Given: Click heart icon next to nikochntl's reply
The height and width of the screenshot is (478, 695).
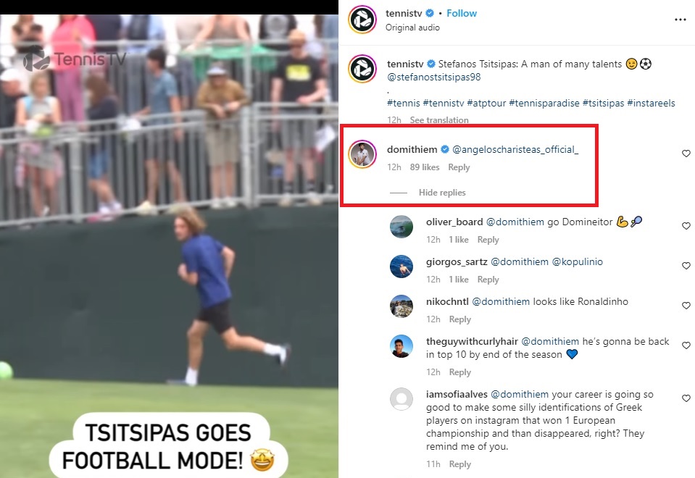Looking at the screenshot, I should [x=686, y=305].
